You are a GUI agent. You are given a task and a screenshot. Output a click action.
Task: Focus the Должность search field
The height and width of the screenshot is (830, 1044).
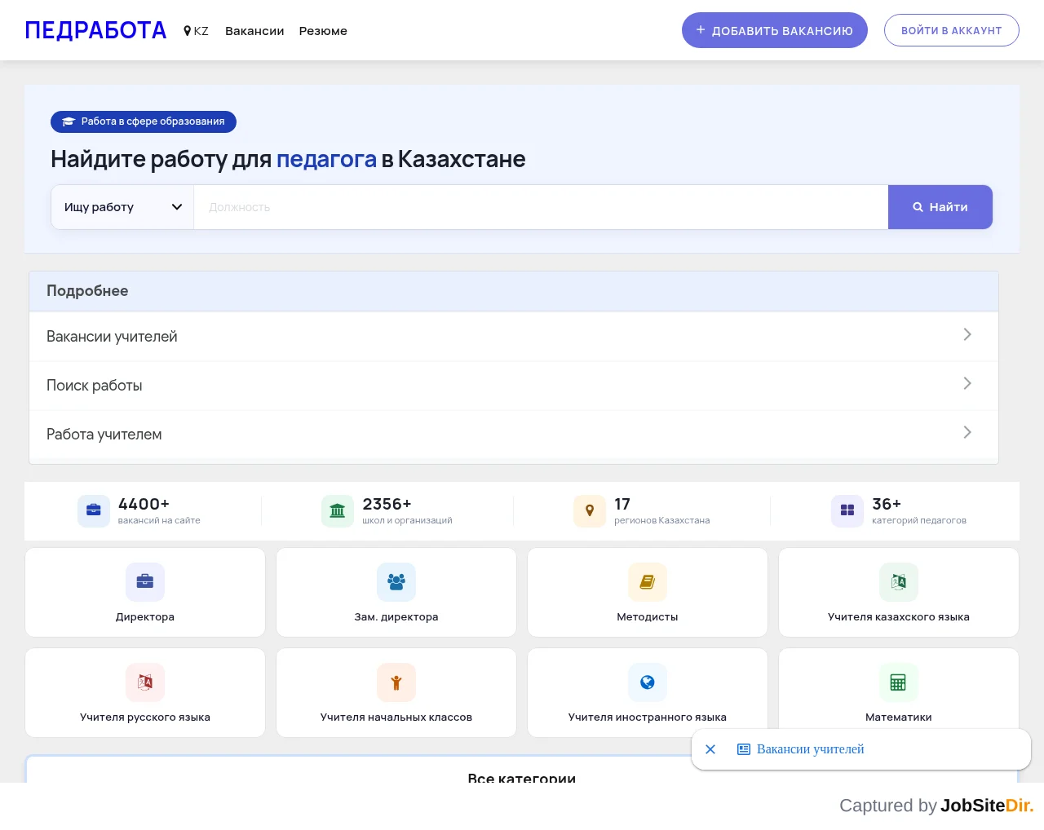click(x=541, y=207)
